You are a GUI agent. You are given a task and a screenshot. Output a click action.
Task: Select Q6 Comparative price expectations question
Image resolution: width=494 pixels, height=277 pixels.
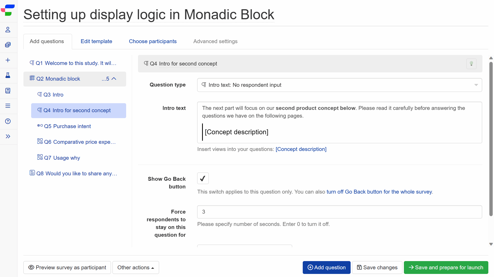pos(79,142)
